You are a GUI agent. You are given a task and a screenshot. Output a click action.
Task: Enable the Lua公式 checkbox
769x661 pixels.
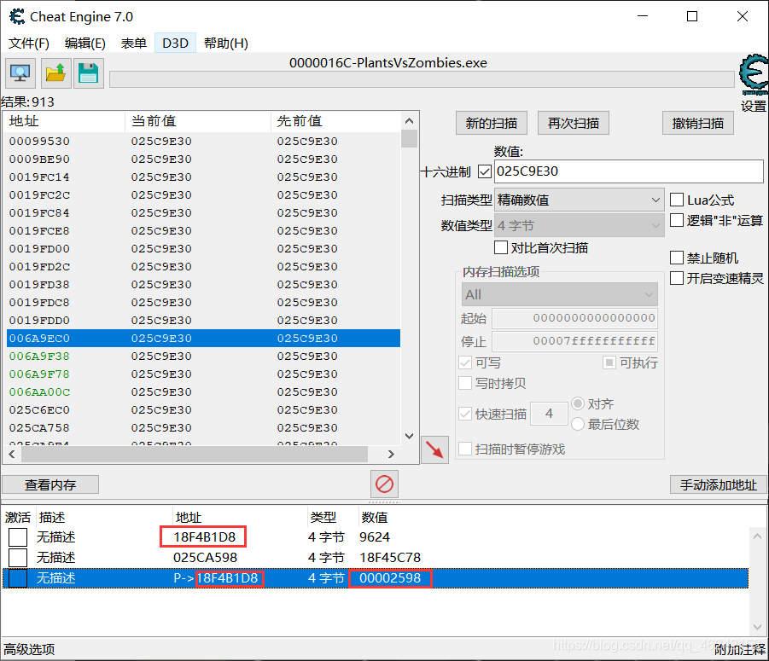click(x=677, y=200)
